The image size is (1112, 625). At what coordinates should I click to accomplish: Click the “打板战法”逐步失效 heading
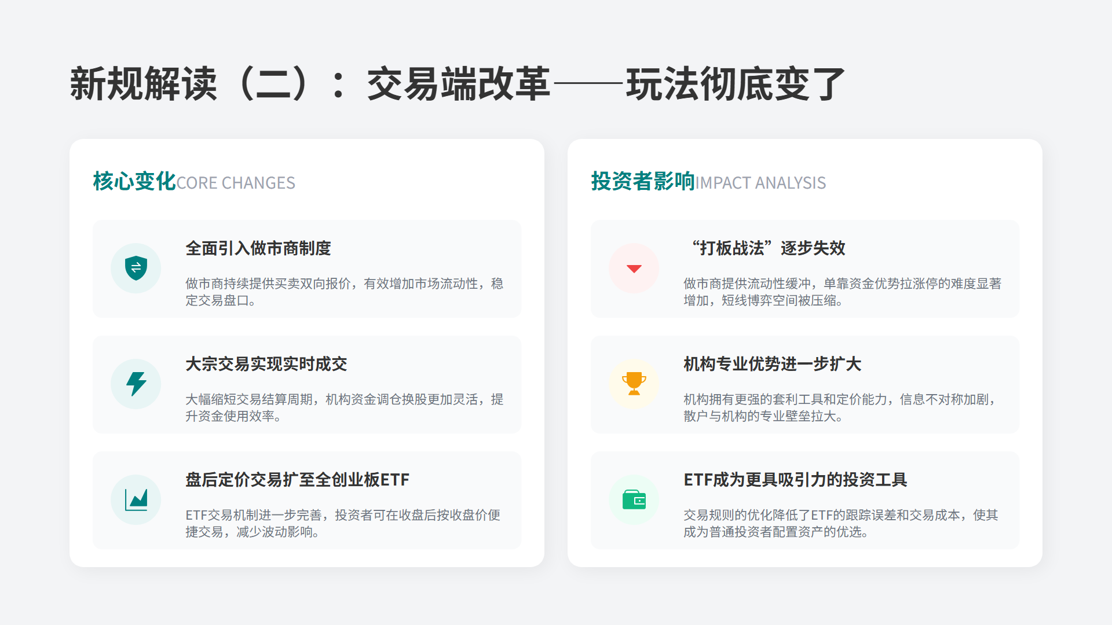(769, 248)
